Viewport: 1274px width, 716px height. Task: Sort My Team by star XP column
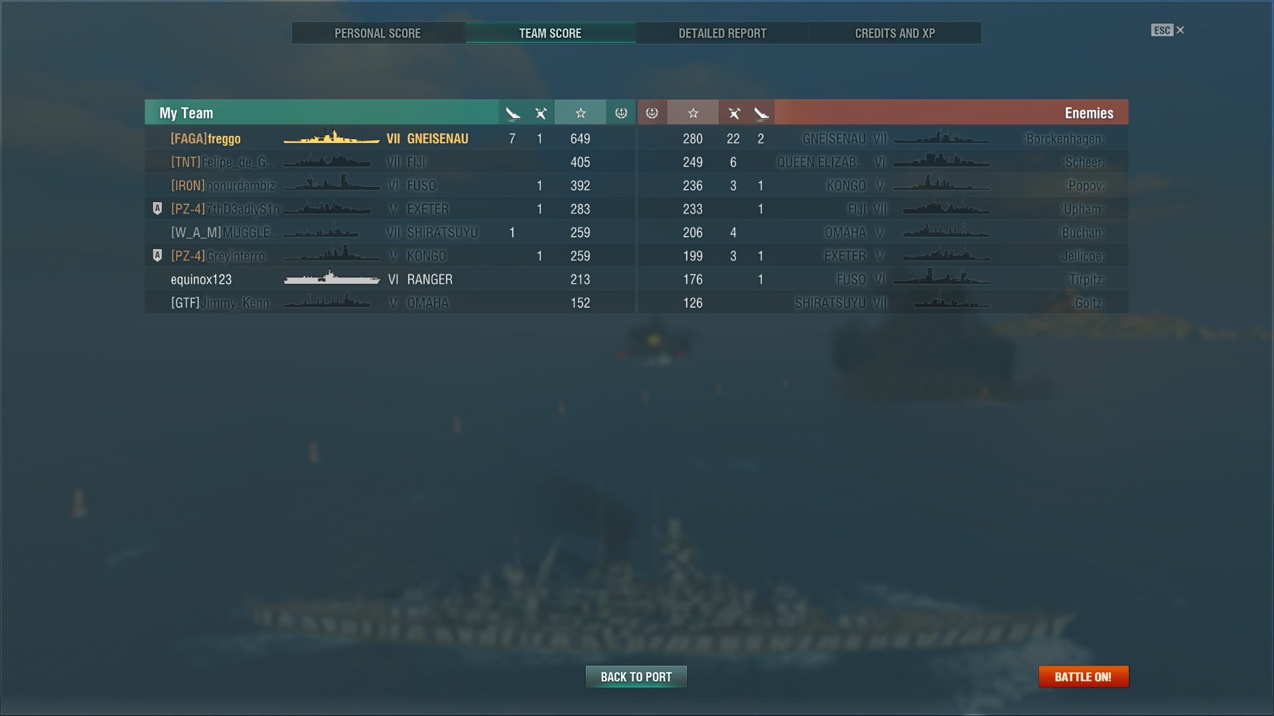581,113
